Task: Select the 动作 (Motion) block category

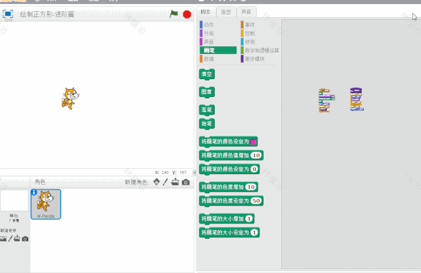Action: [210, 24]
